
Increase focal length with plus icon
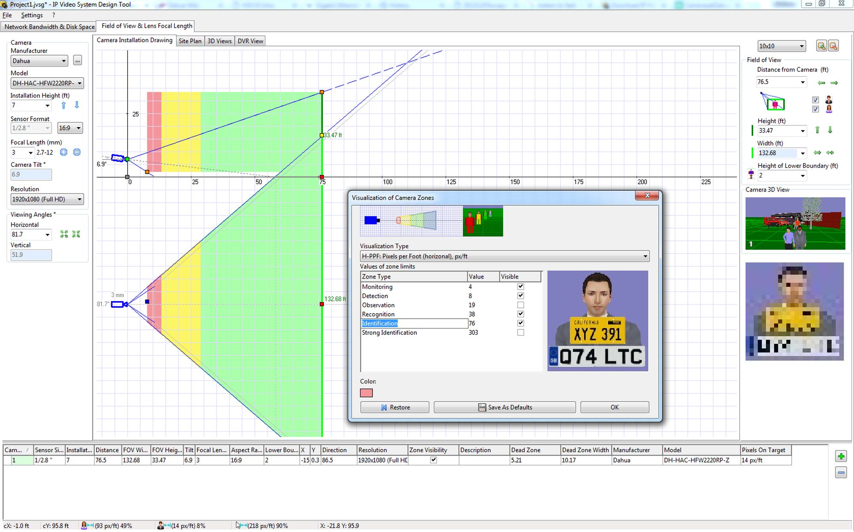point(64,152)
